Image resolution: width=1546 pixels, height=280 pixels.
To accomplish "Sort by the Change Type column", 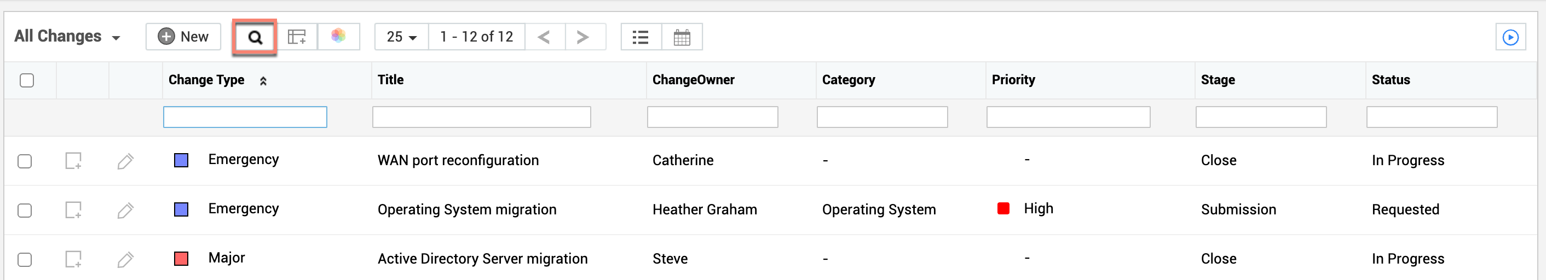I will (x=206, y=80).
